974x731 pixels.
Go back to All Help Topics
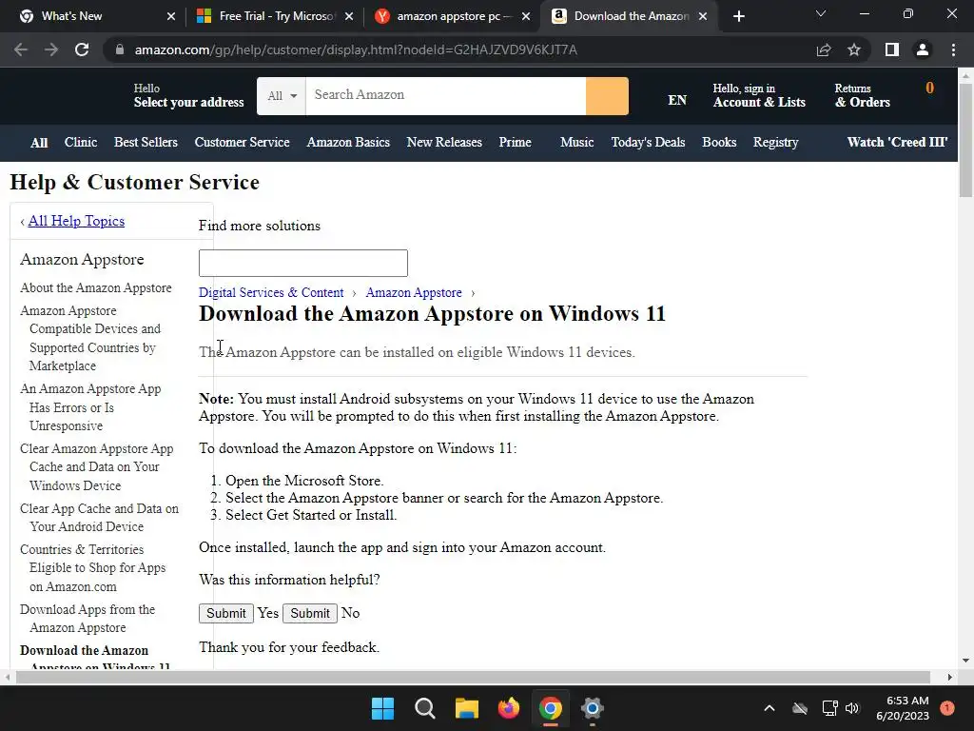tap(76, 221)
